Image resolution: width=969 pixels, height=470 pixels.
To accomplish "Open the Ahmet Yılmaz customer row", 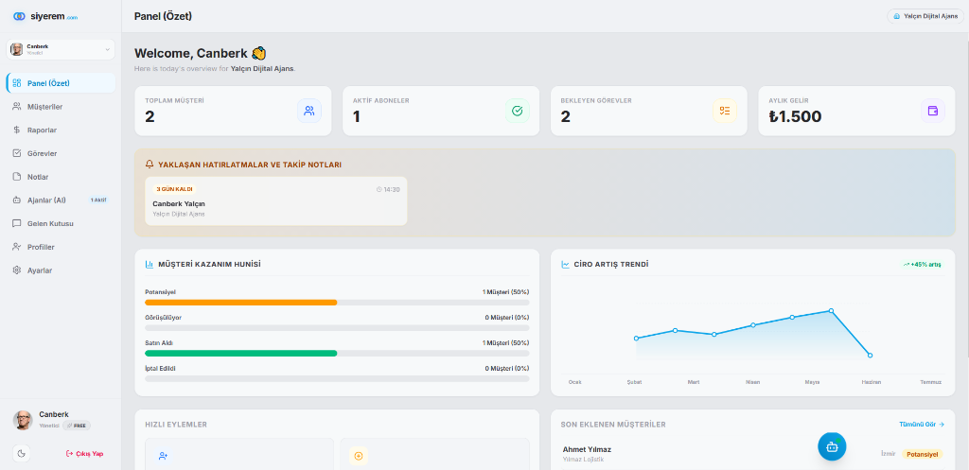I will [x=752, y=454].
